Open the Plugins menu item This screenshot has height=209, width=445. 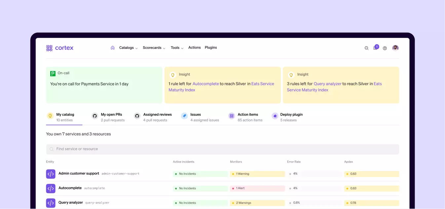tap(211, 48)
